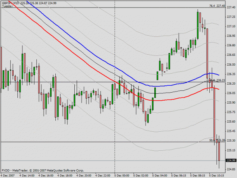
Task: Click 226.80 on the price scale
Action: (231, 45)
